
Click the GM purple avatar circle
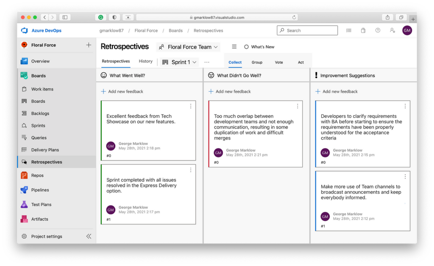407,30
